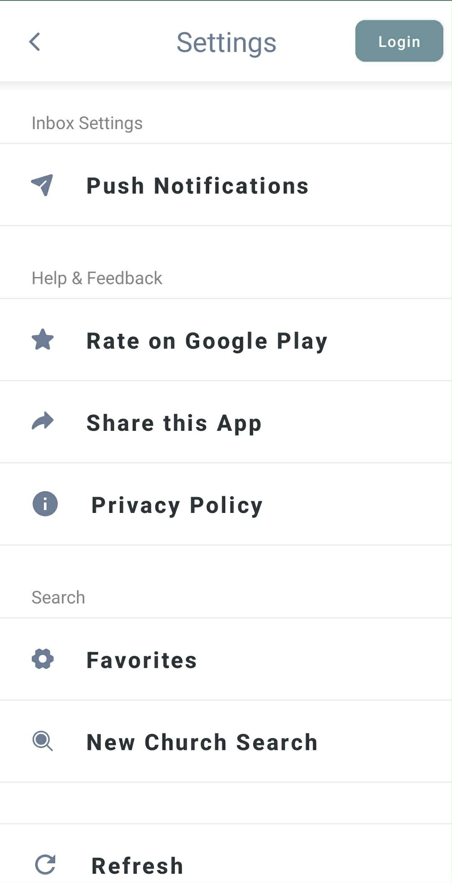Click the Inbox Settings section header

coord(87,123)
